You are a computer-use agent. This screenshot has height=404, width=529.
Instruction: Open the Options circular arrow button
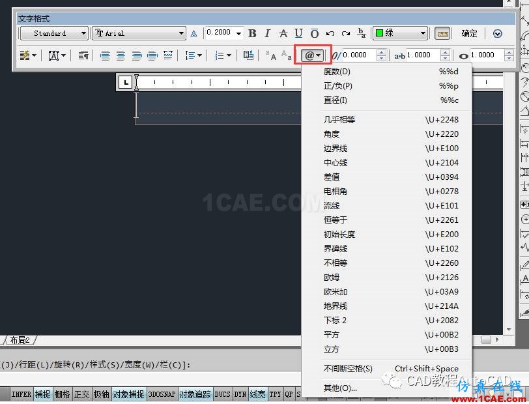pyautogui.click(x=497, y=33)
